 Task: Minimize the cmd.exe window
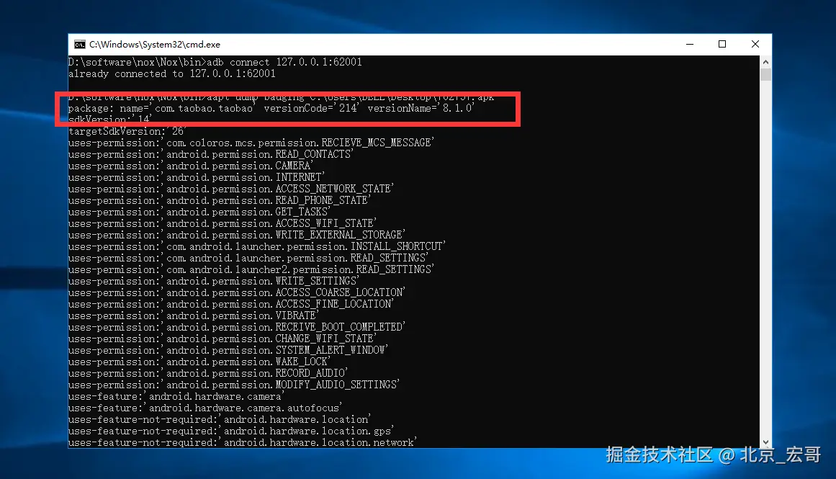pos(689,44)
